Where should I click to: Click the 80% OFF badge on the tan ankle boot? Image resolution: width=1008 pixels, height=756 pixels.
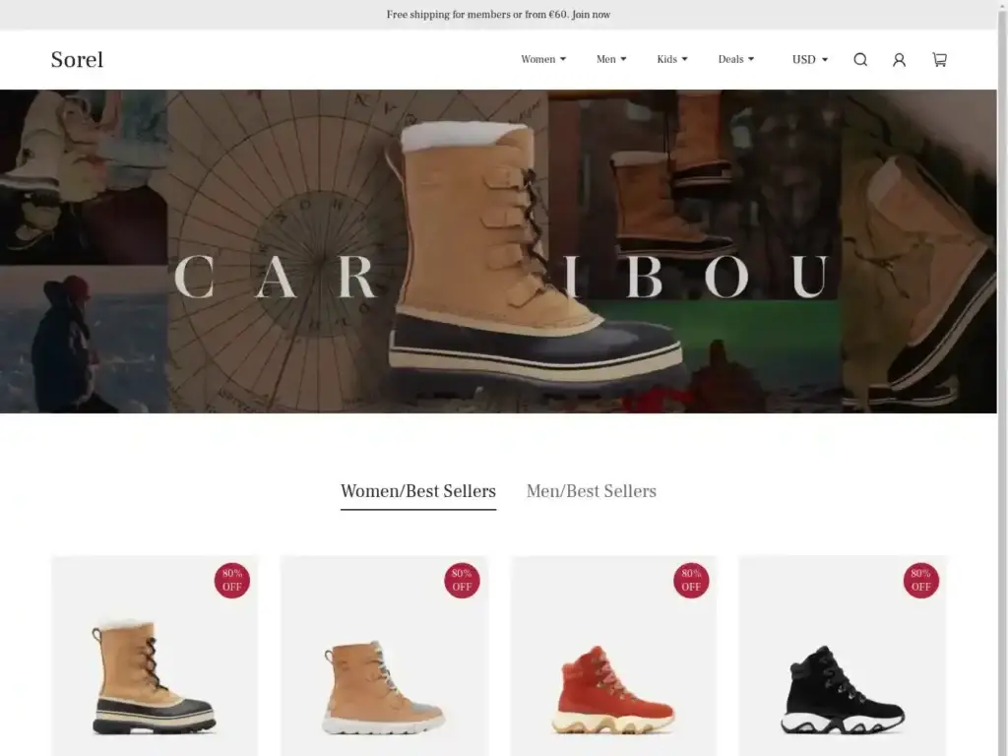coord(461,581)
